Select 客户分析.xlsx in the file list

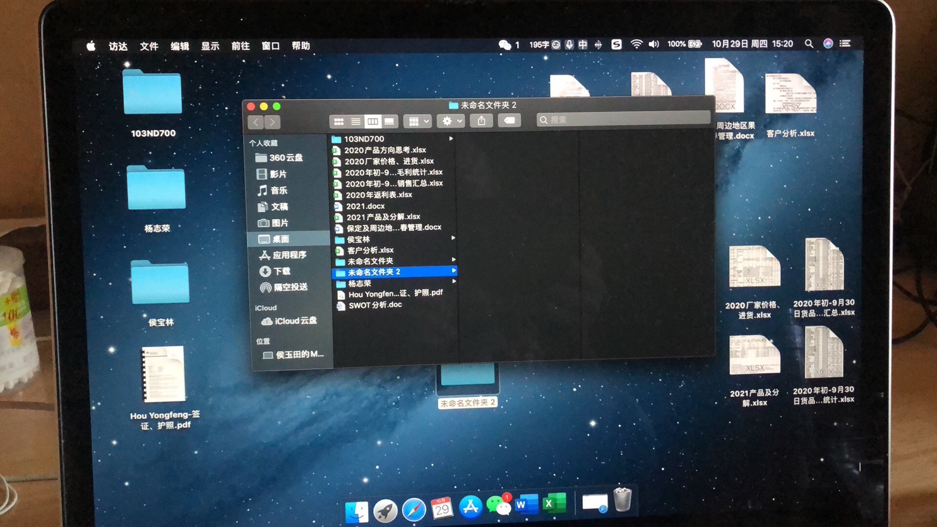click(x=370, y=251)
